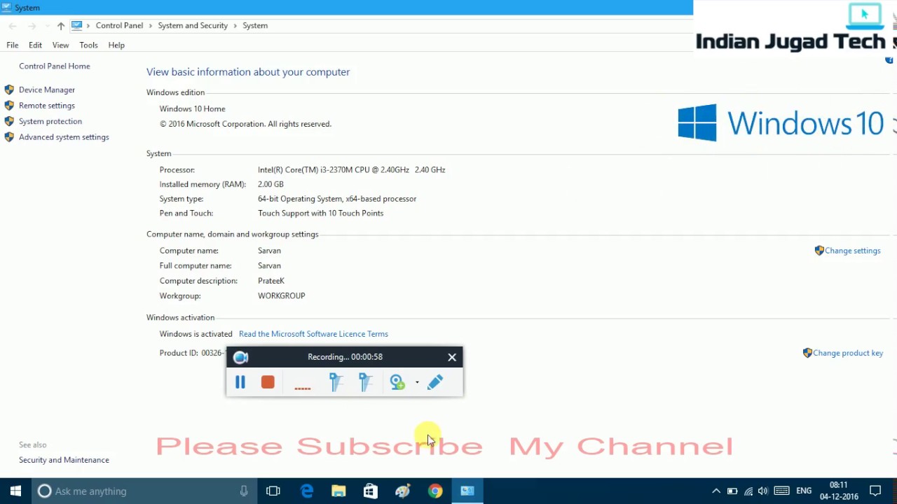Click second flag marker tool in recorder
The image size is (897, 504).
[x=365, y=382]
